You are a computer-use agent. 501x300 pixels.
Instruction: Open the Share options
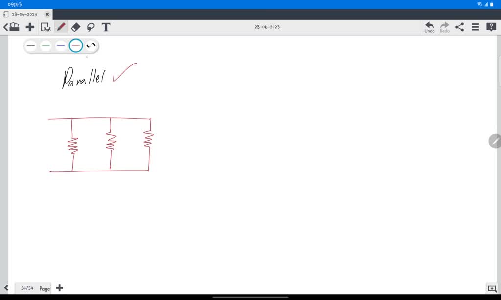459,27
